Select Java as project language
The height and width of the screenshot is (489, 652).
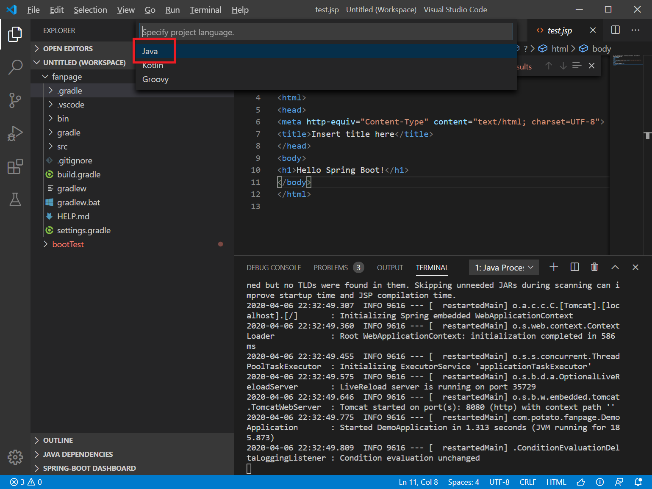(x=326, y=51)
